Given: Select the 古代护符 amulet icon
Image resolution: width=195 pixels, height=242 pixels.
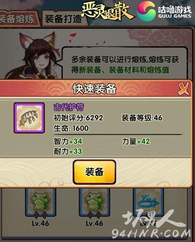Looking at the screenshot, I should tap(29, 118).
